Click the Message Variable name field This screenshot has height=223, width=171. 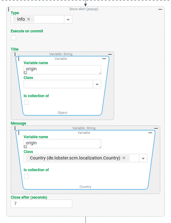click(x=62, y=144)
